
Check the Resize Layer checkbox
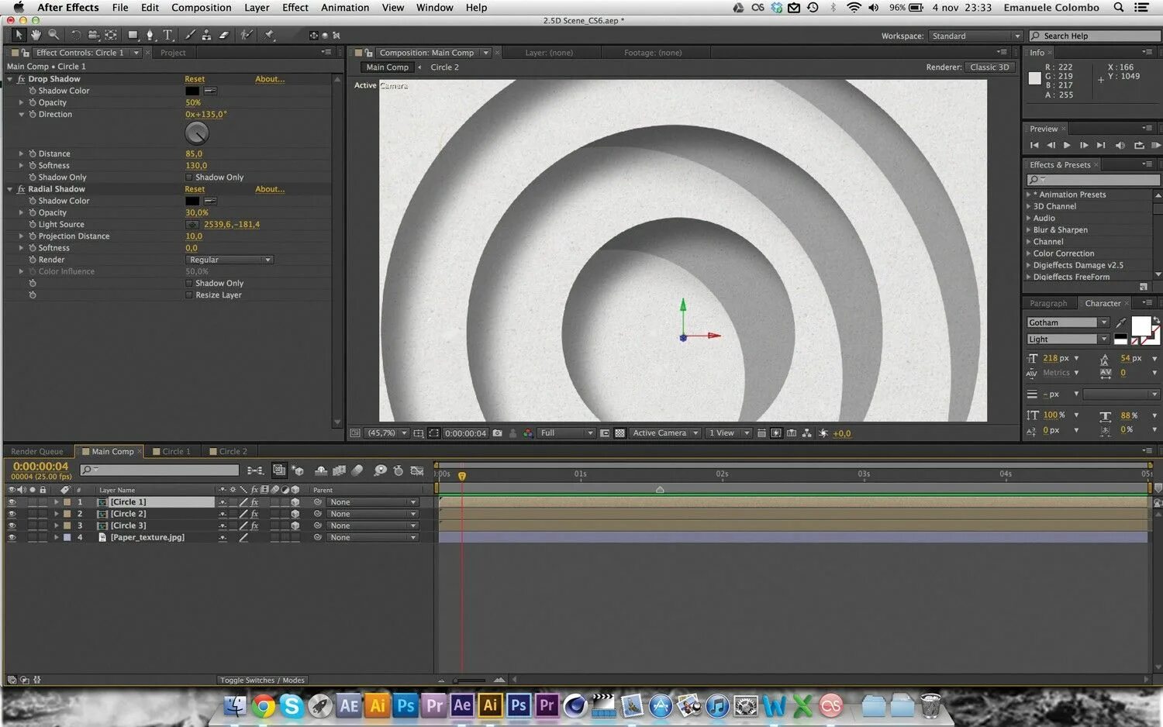point(189,295)
